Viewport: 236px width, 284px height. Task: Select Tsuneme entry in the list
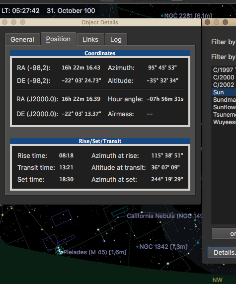coord(224,115)
